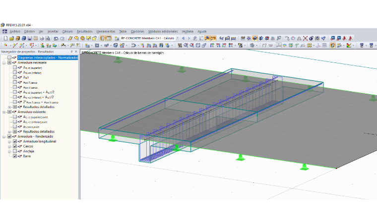This screenshot has width=377, height=221.
Task: Toggle the table panel icon
Action: pos(109,38)
